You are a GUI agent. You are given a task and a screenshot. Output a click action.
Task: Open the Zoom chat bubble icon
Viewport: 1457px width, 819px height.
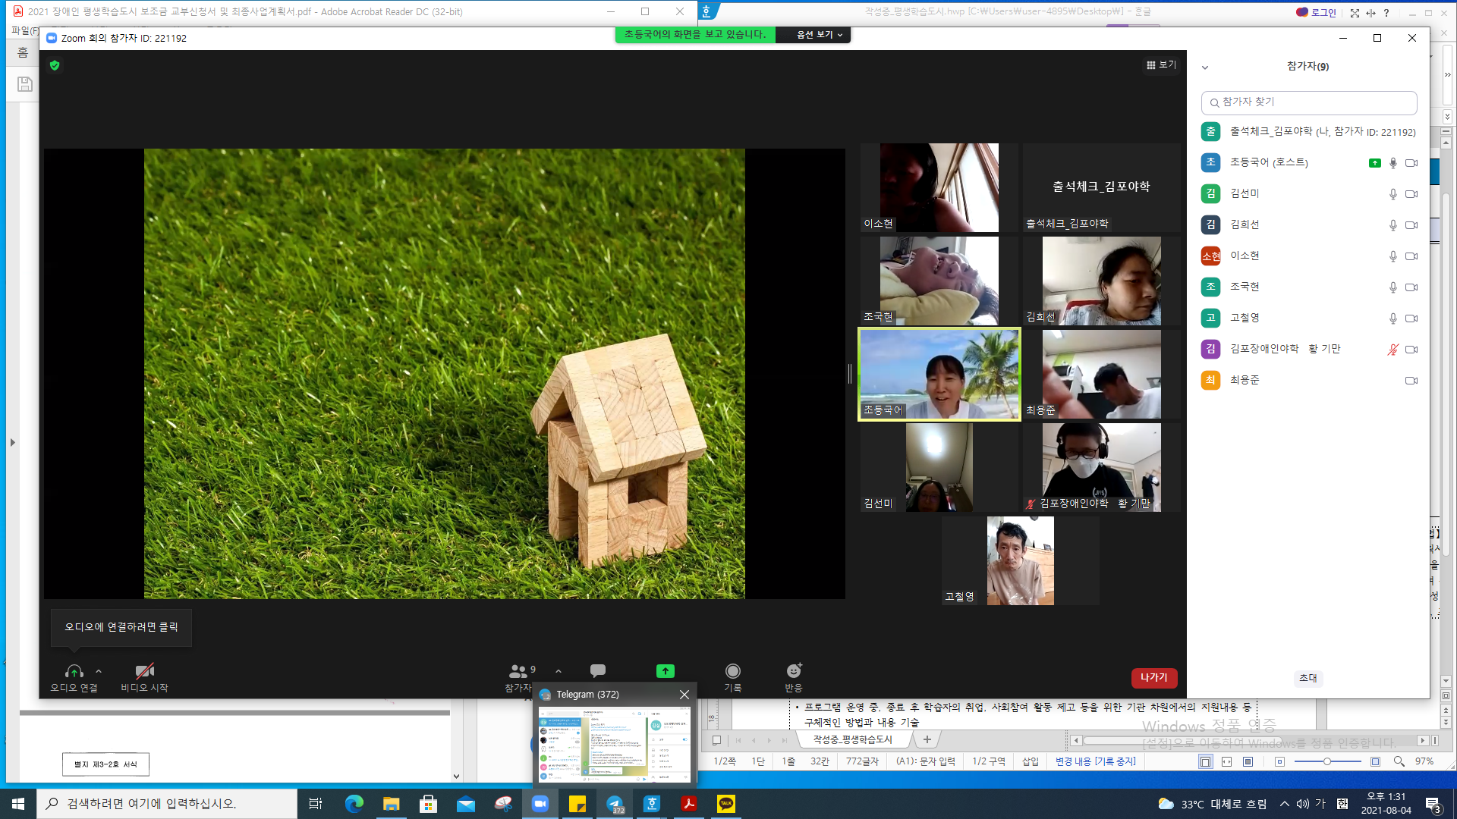pyautogui.click(x=598, y=671)
